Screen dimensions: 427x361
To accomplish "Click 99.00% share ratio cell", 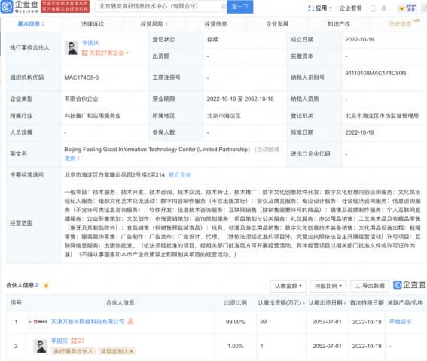I will 235,322.
